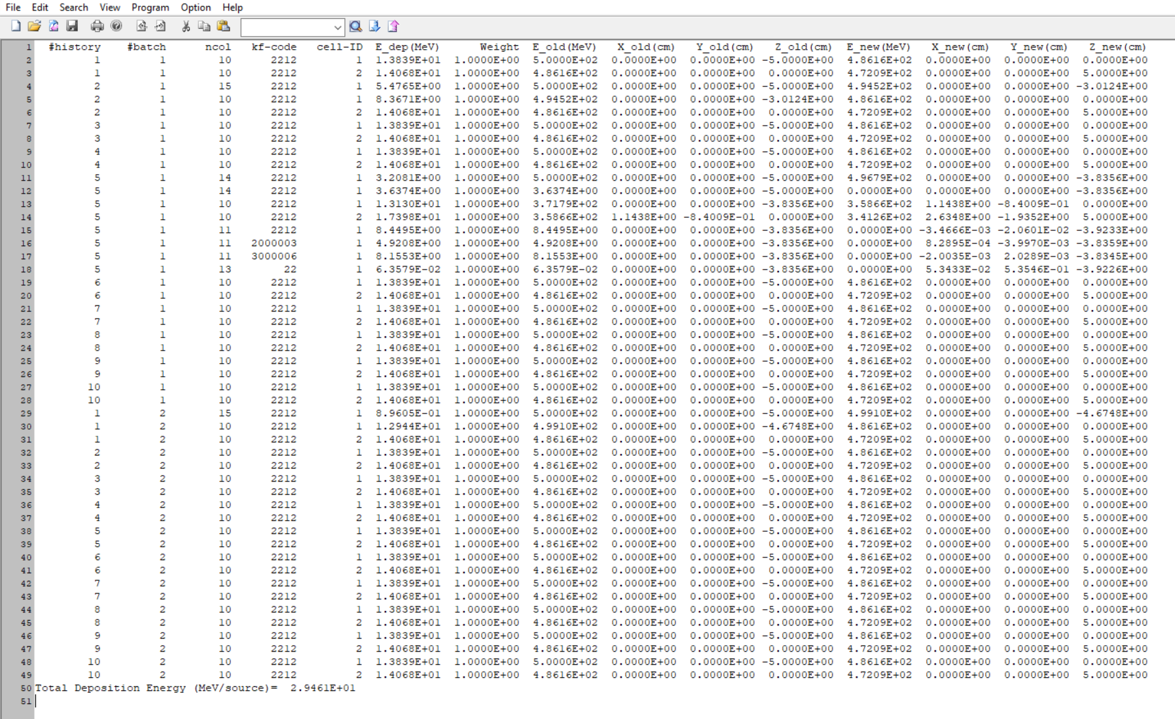Click the kf-code value 2000003
Viewport: 1175px width, 719px height.
pyautogui.click(x=274, y=243)
